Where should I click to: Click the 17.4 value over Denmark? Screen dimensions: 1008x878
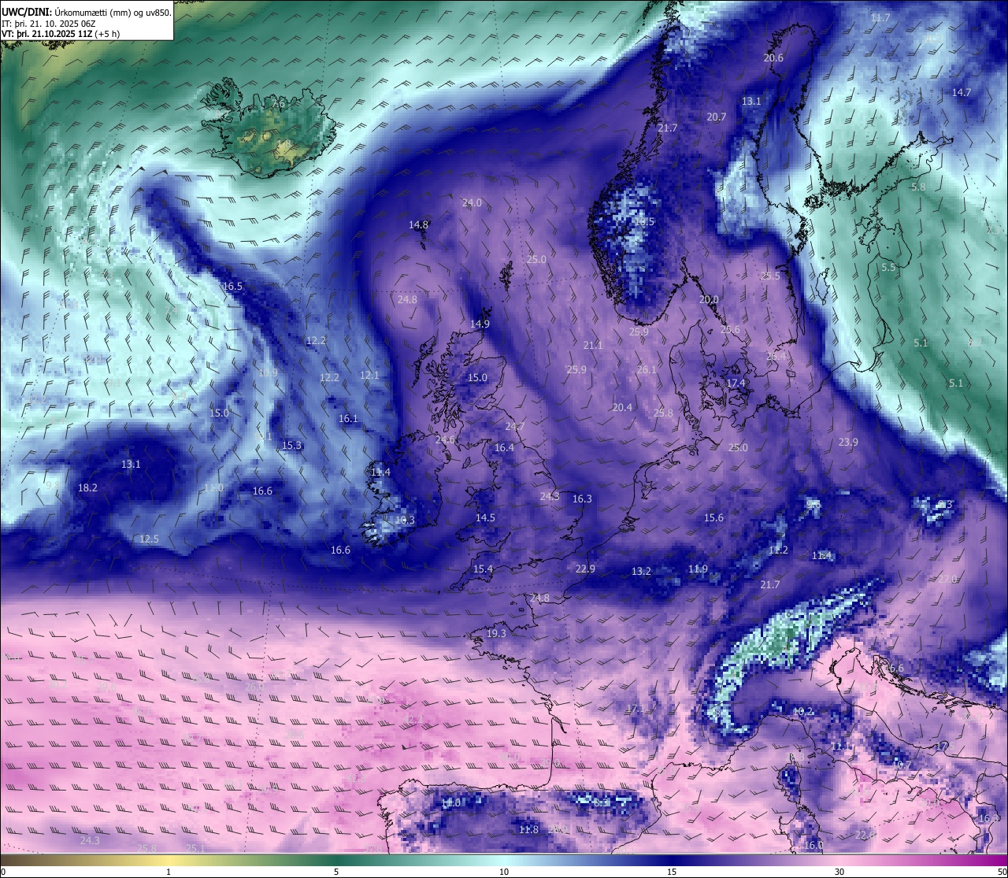(736, 383)
